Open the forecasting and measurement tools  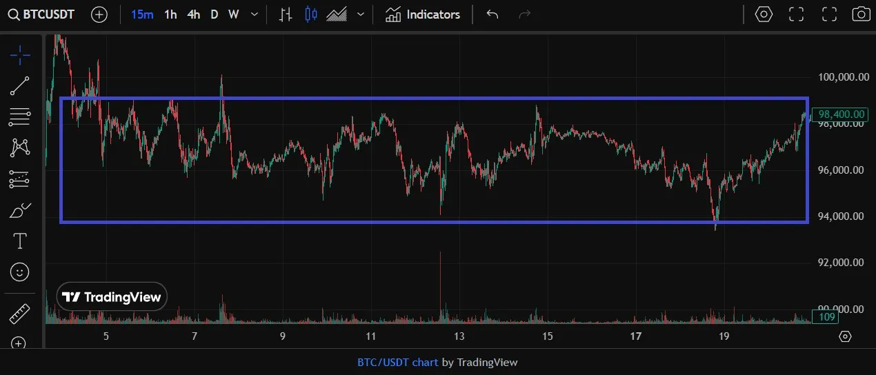[x=20, y=179]
